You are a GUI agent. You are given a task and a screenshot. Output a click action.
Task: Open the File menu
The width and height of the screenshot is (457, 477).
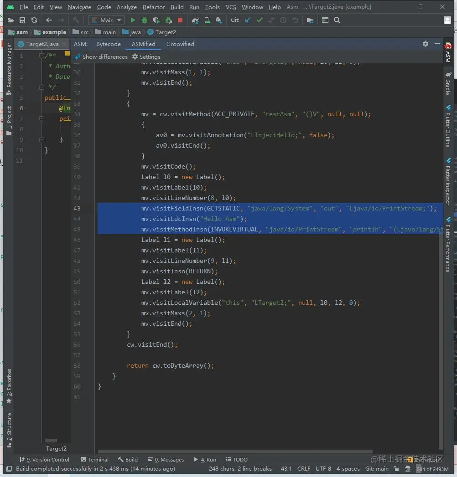pos(24,7)
